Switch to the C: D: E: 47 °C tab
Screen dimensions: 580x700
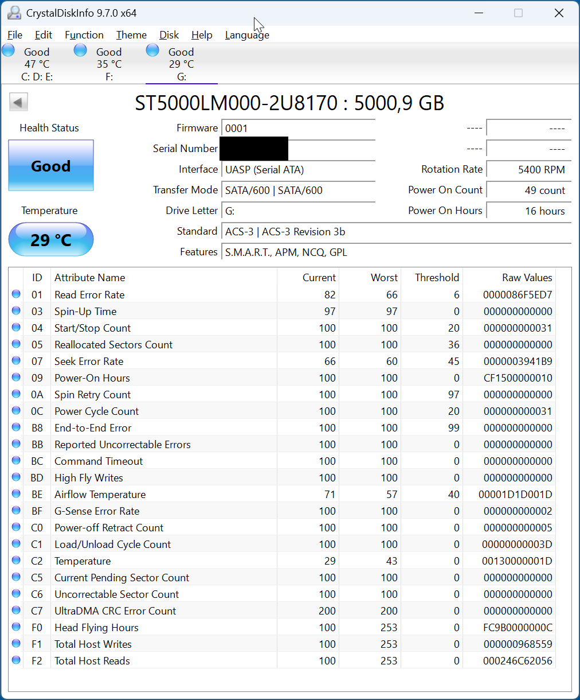point(37,64)
